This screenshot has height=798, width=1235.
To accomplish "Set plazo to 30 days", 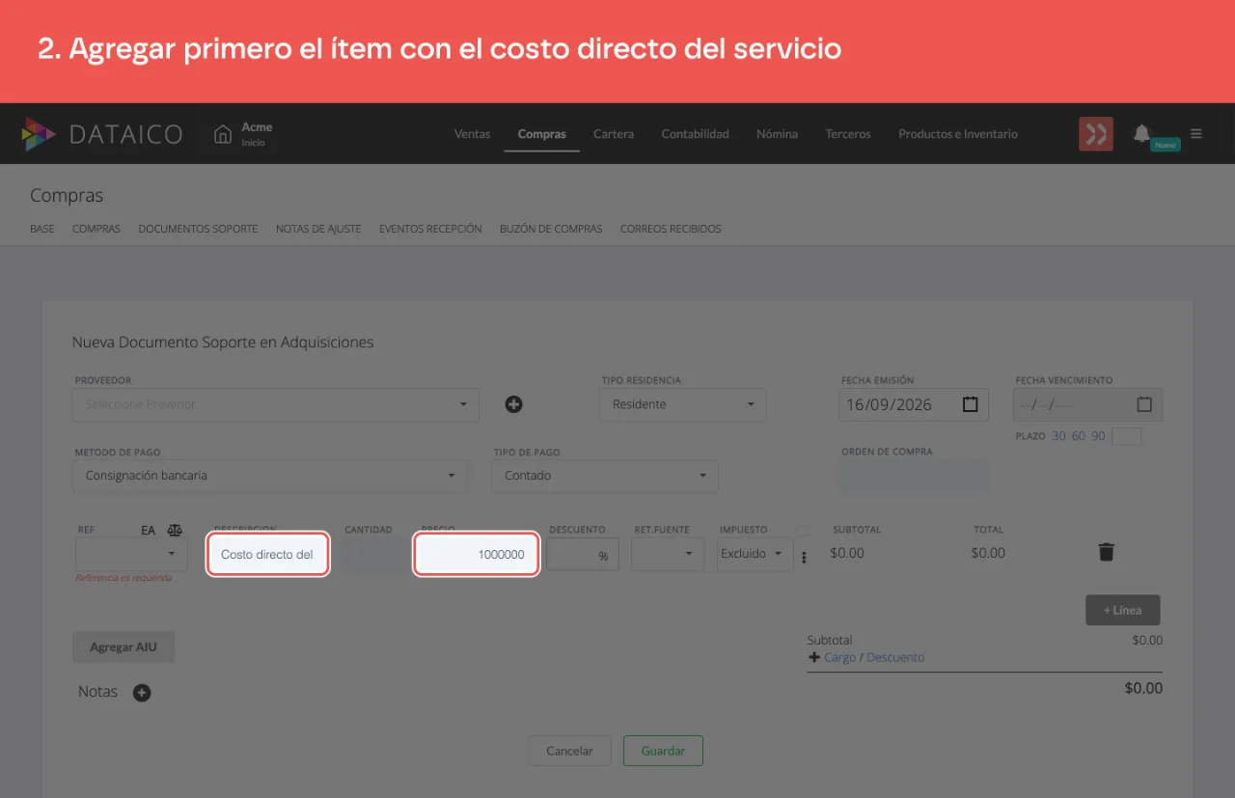I will tap(1058, 436).
